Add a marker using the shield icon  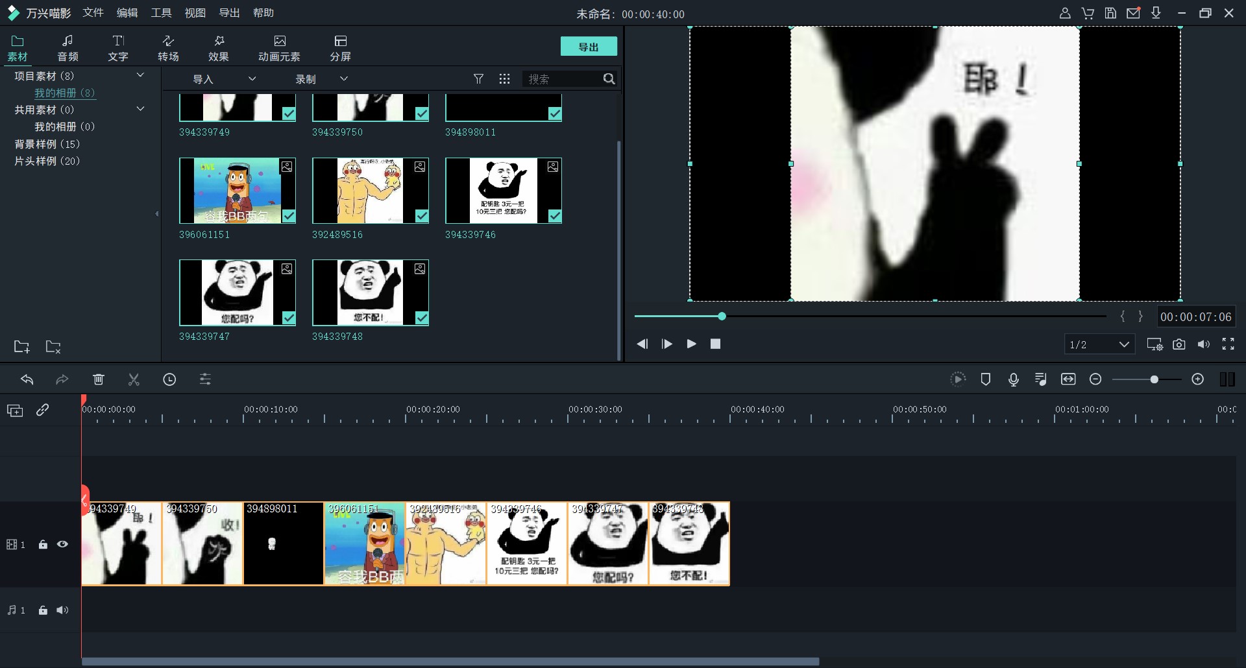click(x=985, y=380)
